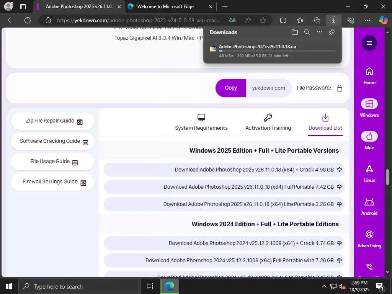Click Topaz Gigapixel AI 8.3.4 link
Image resolution: width=392 pixels, height=294 pixels.
coord(159,38)
